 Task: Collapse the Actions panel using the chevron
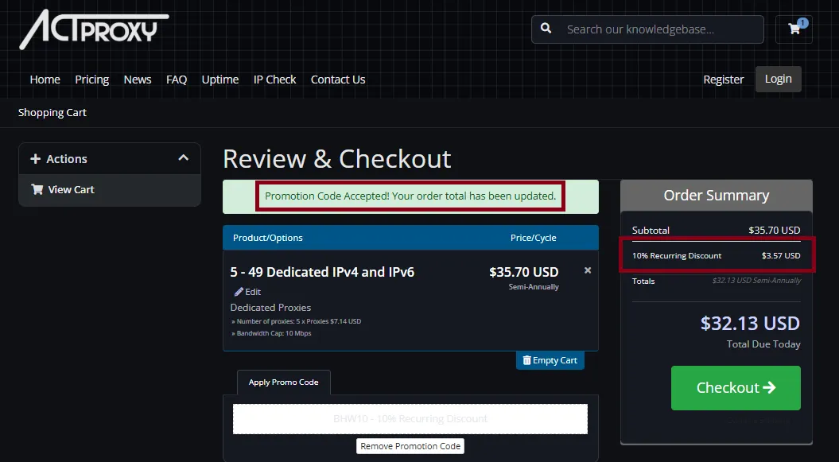pyautogui.click(x=182, y=157)
